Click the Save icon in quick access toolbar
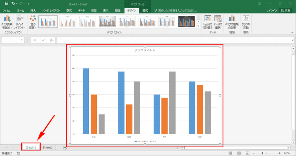 (6, 4)
